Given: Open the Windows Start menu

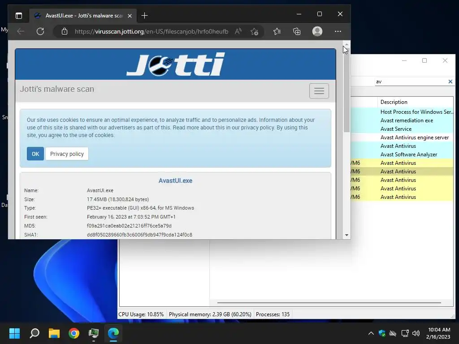Looking at the screenshot, I should (14, 333).
